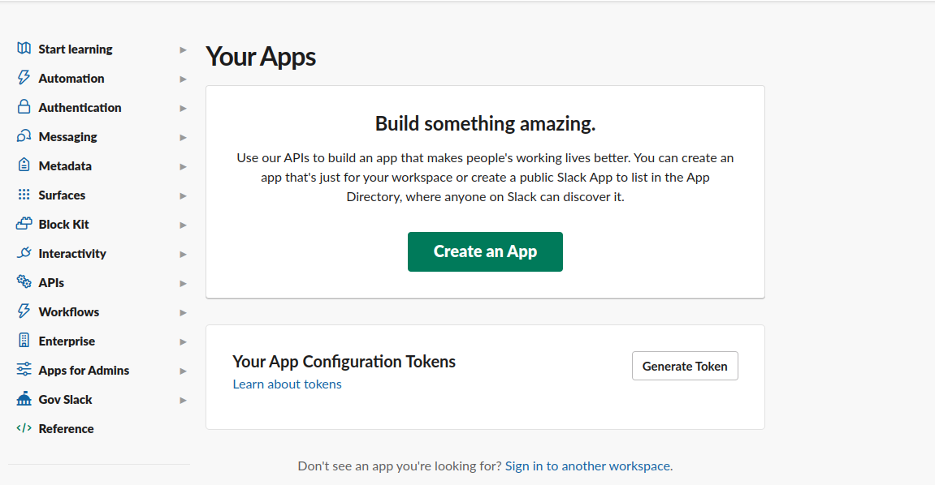
Task: Click the Start learning book icon
Action: (x=24, y=48)
